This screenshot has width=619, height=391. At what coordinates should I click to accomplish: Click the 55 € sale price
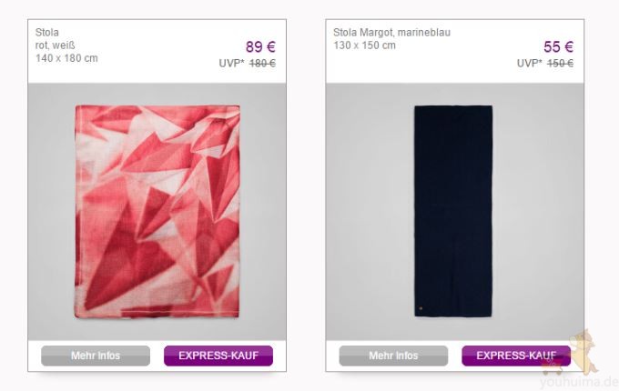[559, 47]
